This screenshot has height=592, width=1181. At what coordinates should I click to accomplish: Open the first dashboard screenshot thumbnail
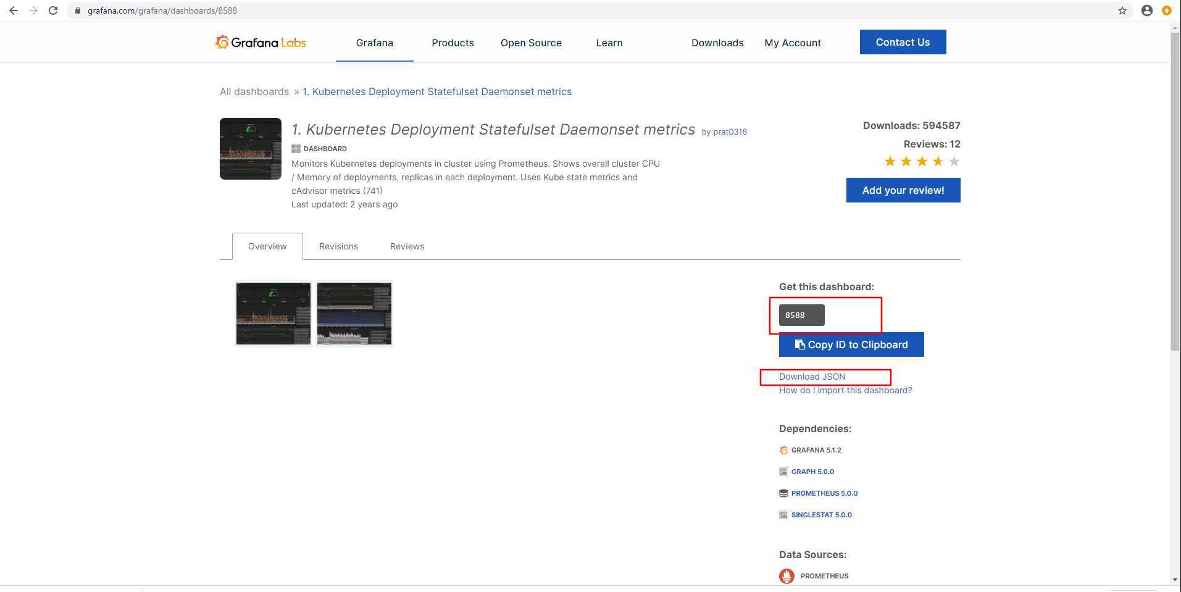point(273,314)
